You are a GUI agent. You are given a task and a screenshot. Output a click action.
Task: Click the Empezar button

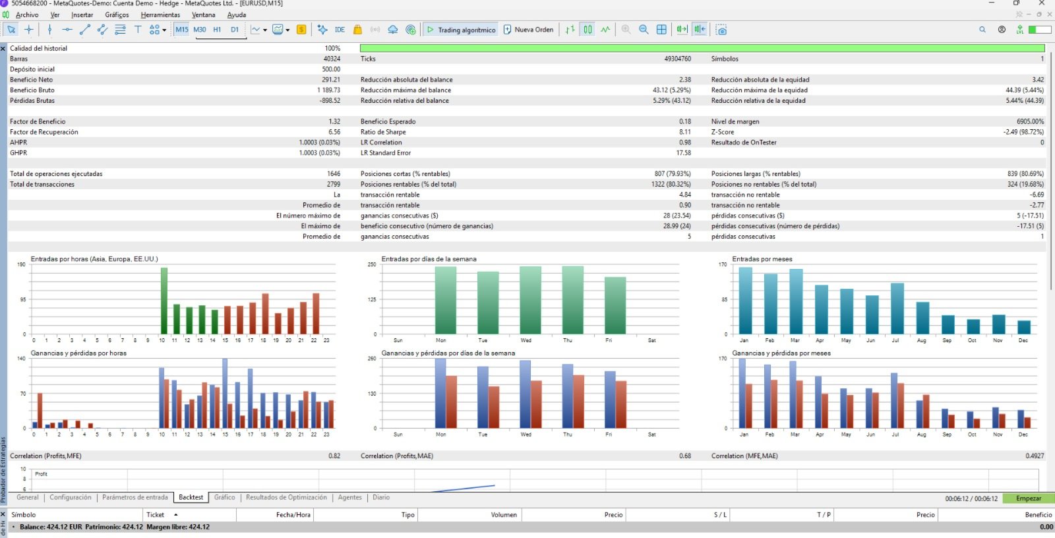click(x=1029, y=498)
